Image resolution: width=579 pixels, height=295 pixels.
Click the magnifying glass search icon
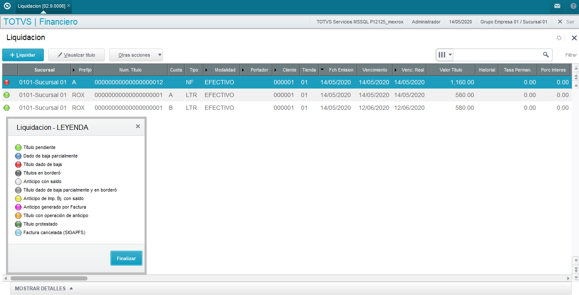point(546,55)
